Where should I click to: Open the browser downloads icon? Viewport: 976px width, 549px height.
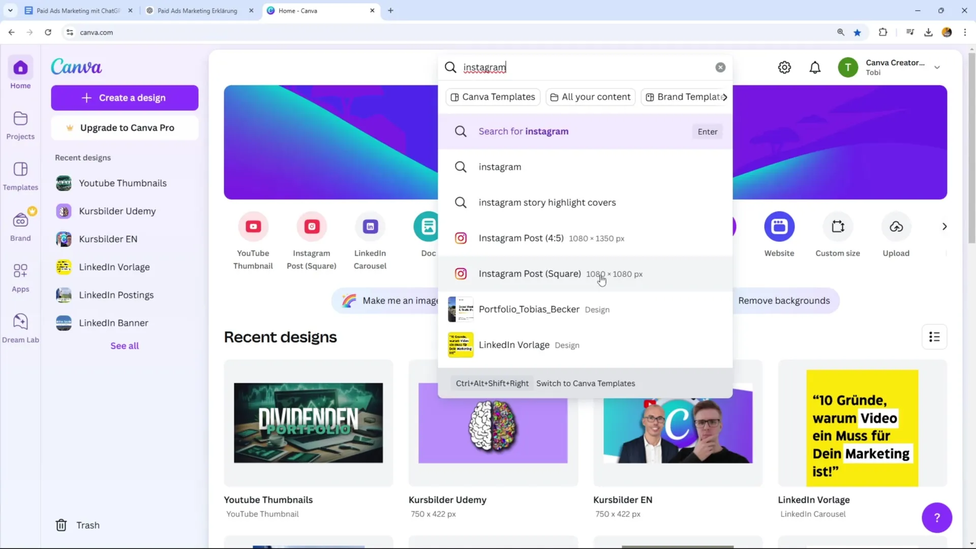[x=928, y=32]
